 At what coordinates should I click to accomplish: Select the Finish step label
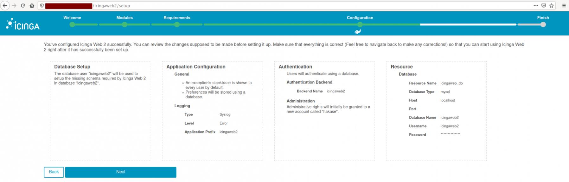click(x=543, y=18)
